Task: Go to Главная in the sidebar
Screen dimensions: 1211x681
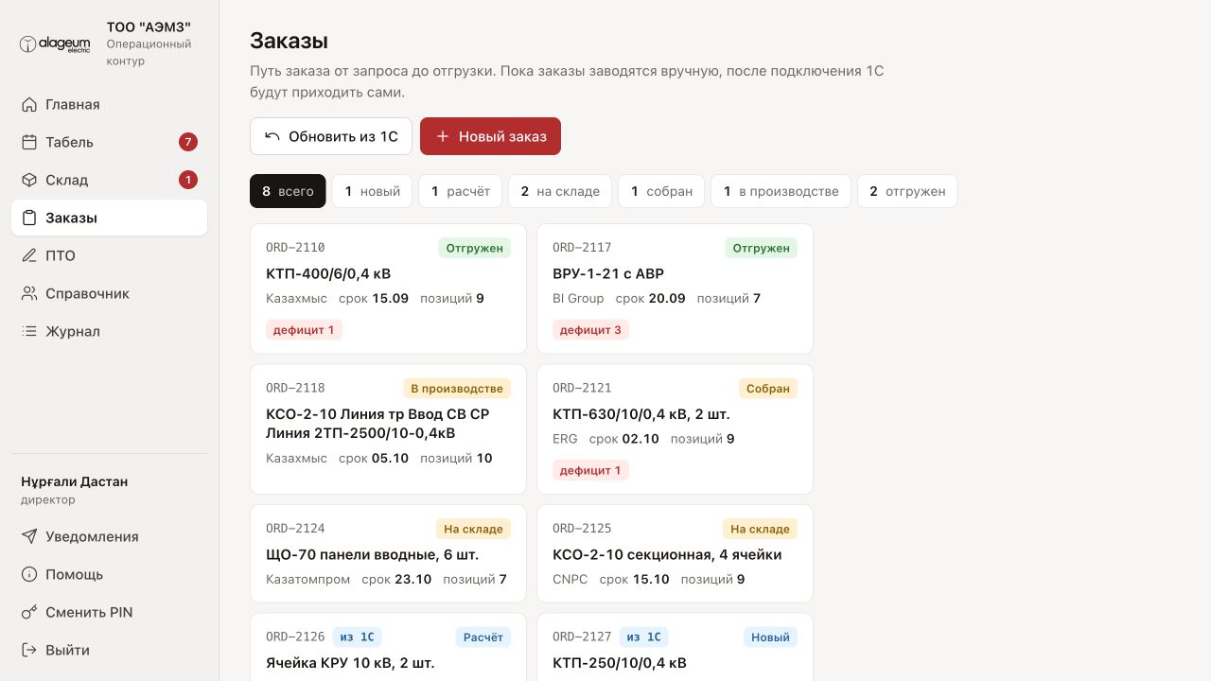Action: [x=109, y=104]
